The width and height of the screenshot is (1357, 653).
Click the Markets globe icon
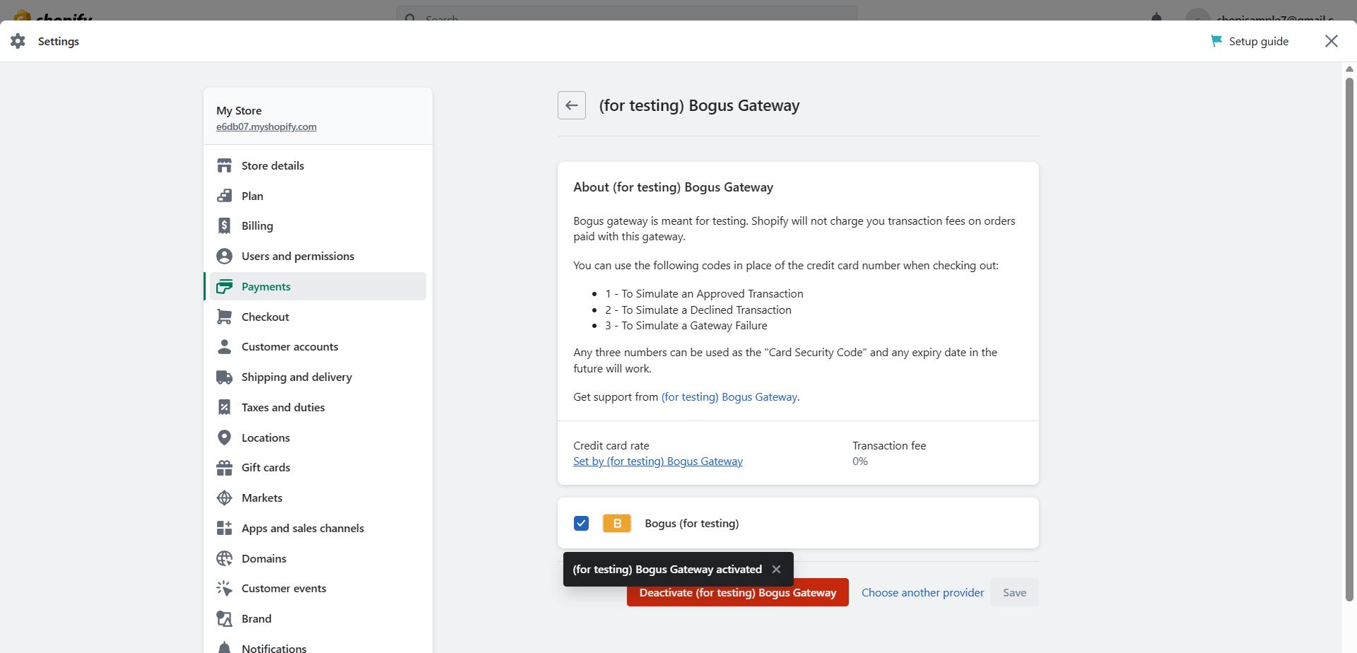(x=225, y=498)
